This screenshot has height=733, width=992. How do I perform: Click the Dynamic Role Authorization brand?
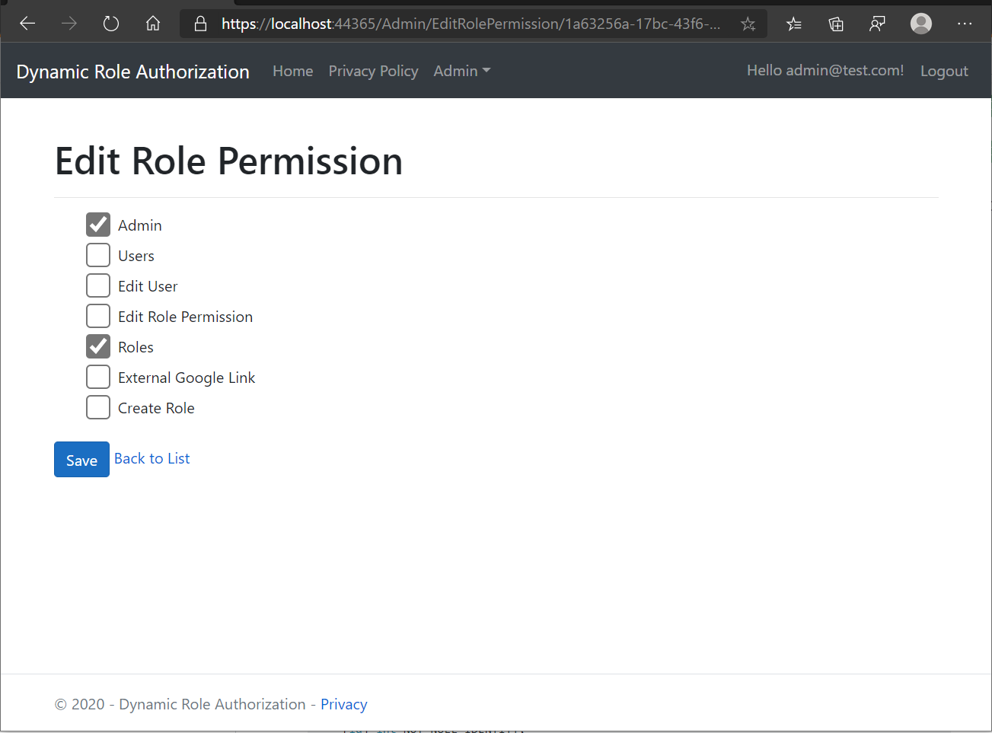(133, 72)
